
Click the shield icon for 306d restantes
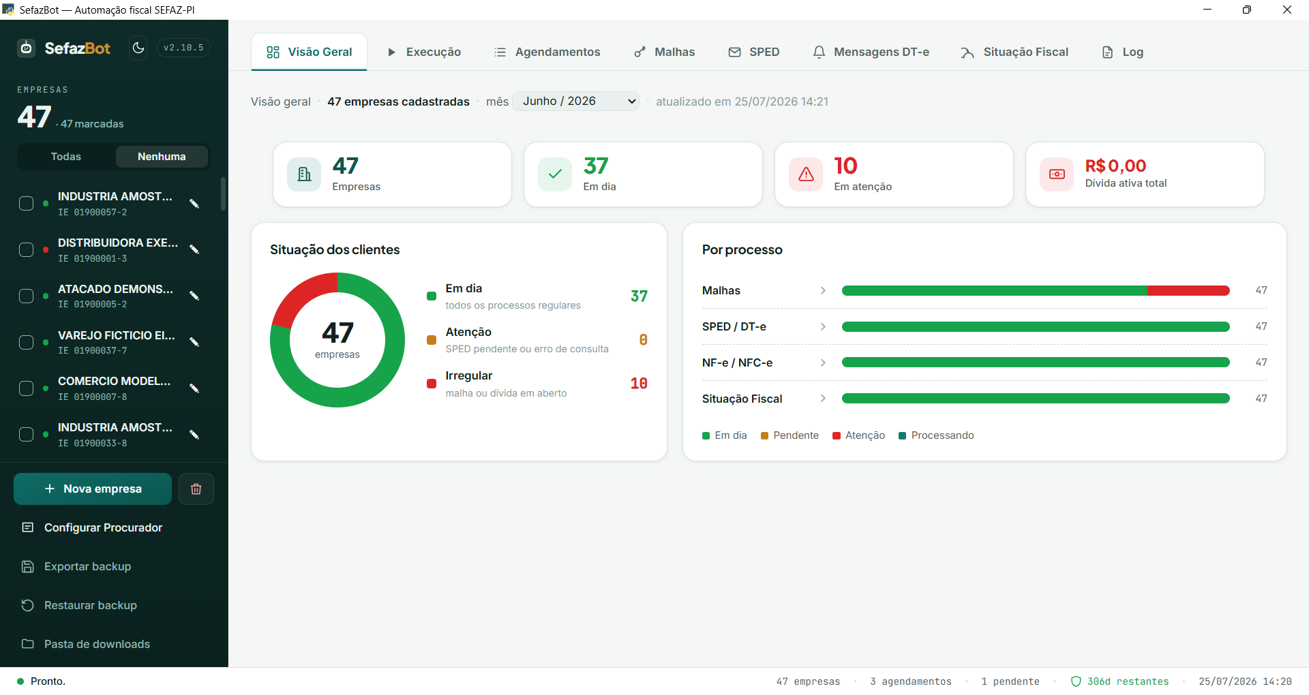1076,681
